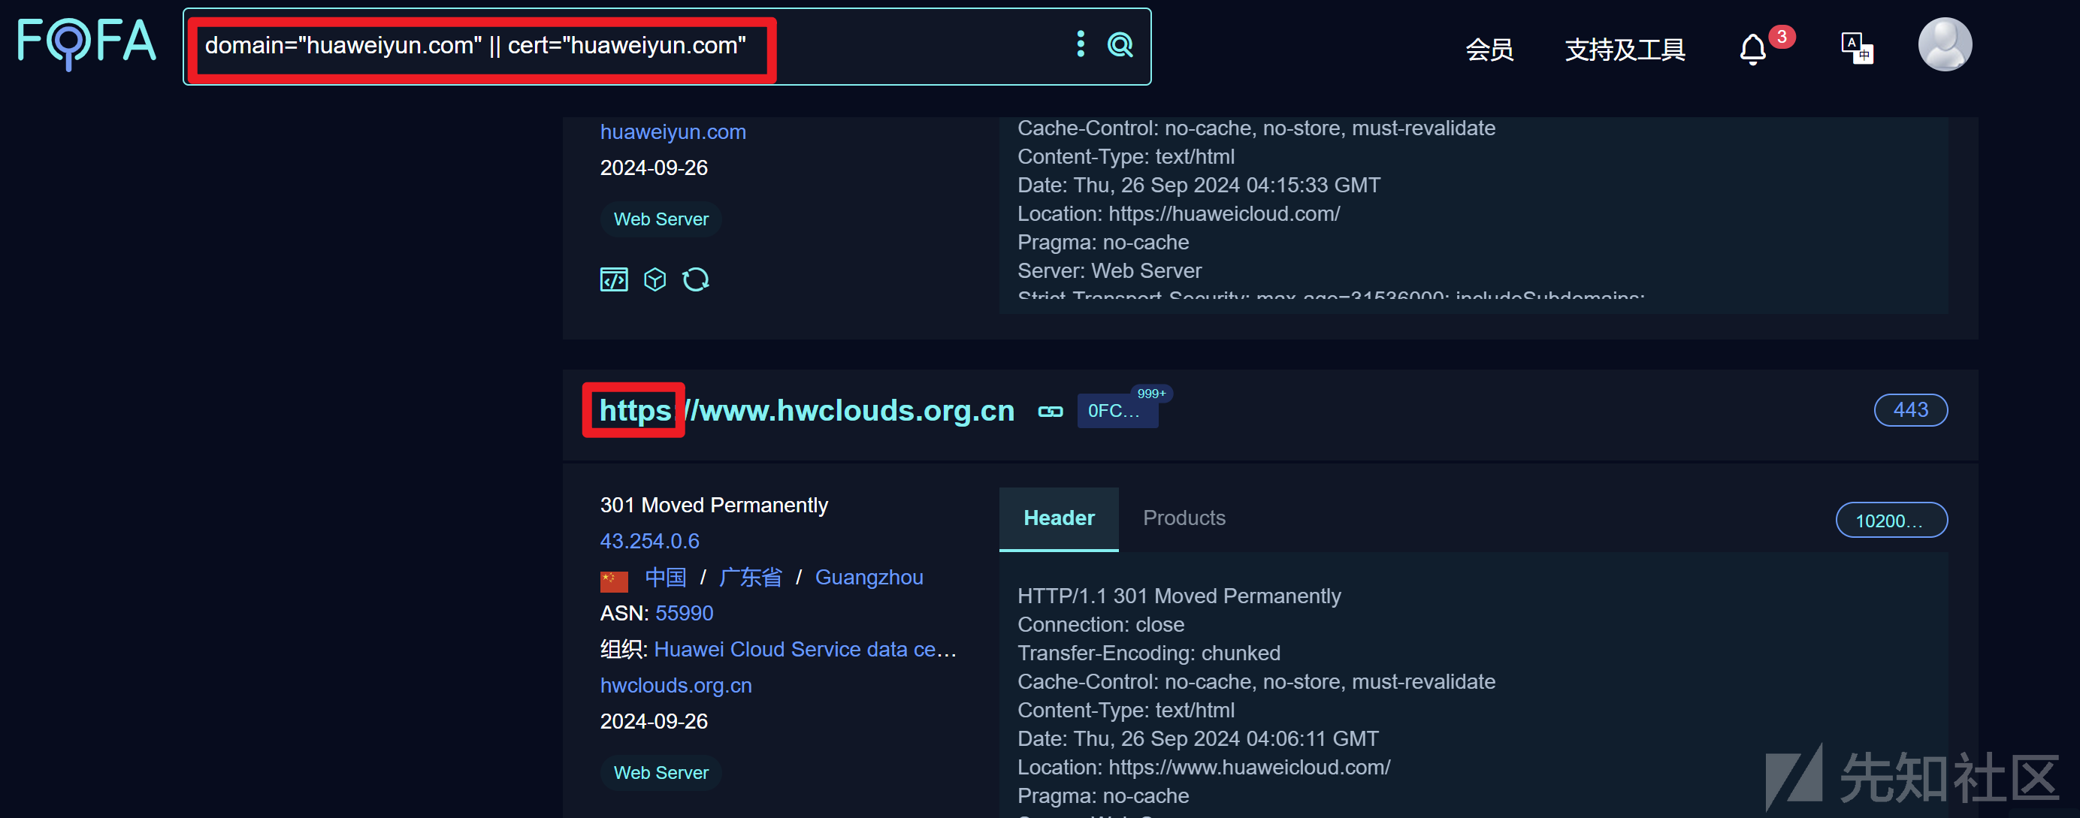
Task: Click the refresh icon under Web Server
Action: tap(695, 279)
